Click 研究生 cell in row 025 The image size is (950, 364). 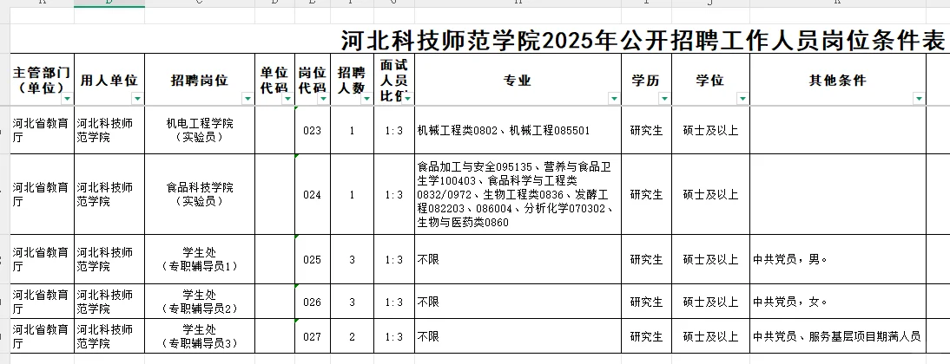tap(646, 259)
